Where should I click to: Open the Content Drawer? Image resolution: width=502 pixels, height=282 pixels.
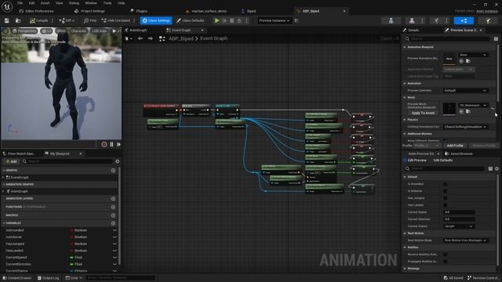click(17, 278)
